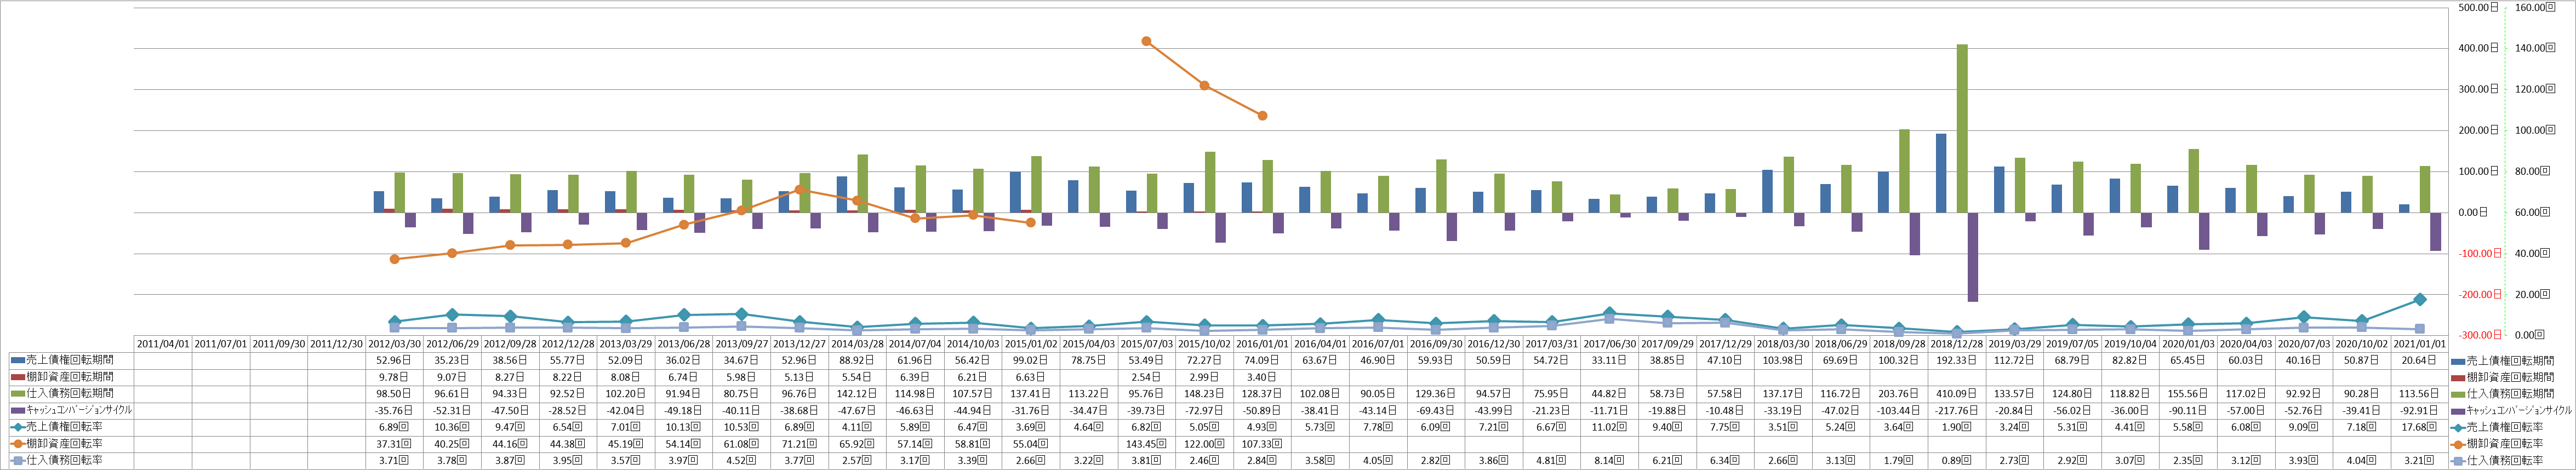
Task: Click the 2013/06/28 date column header
Action: (x=685, y=343)
